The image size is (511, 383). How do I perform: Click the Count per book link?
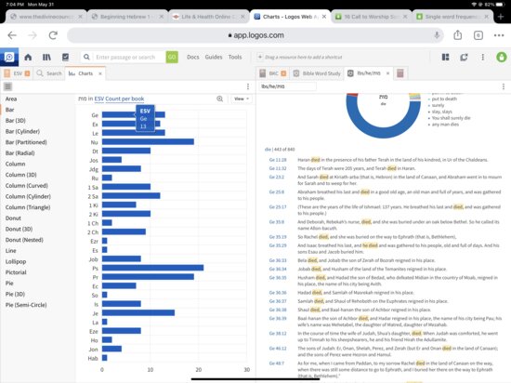point(124,99)
